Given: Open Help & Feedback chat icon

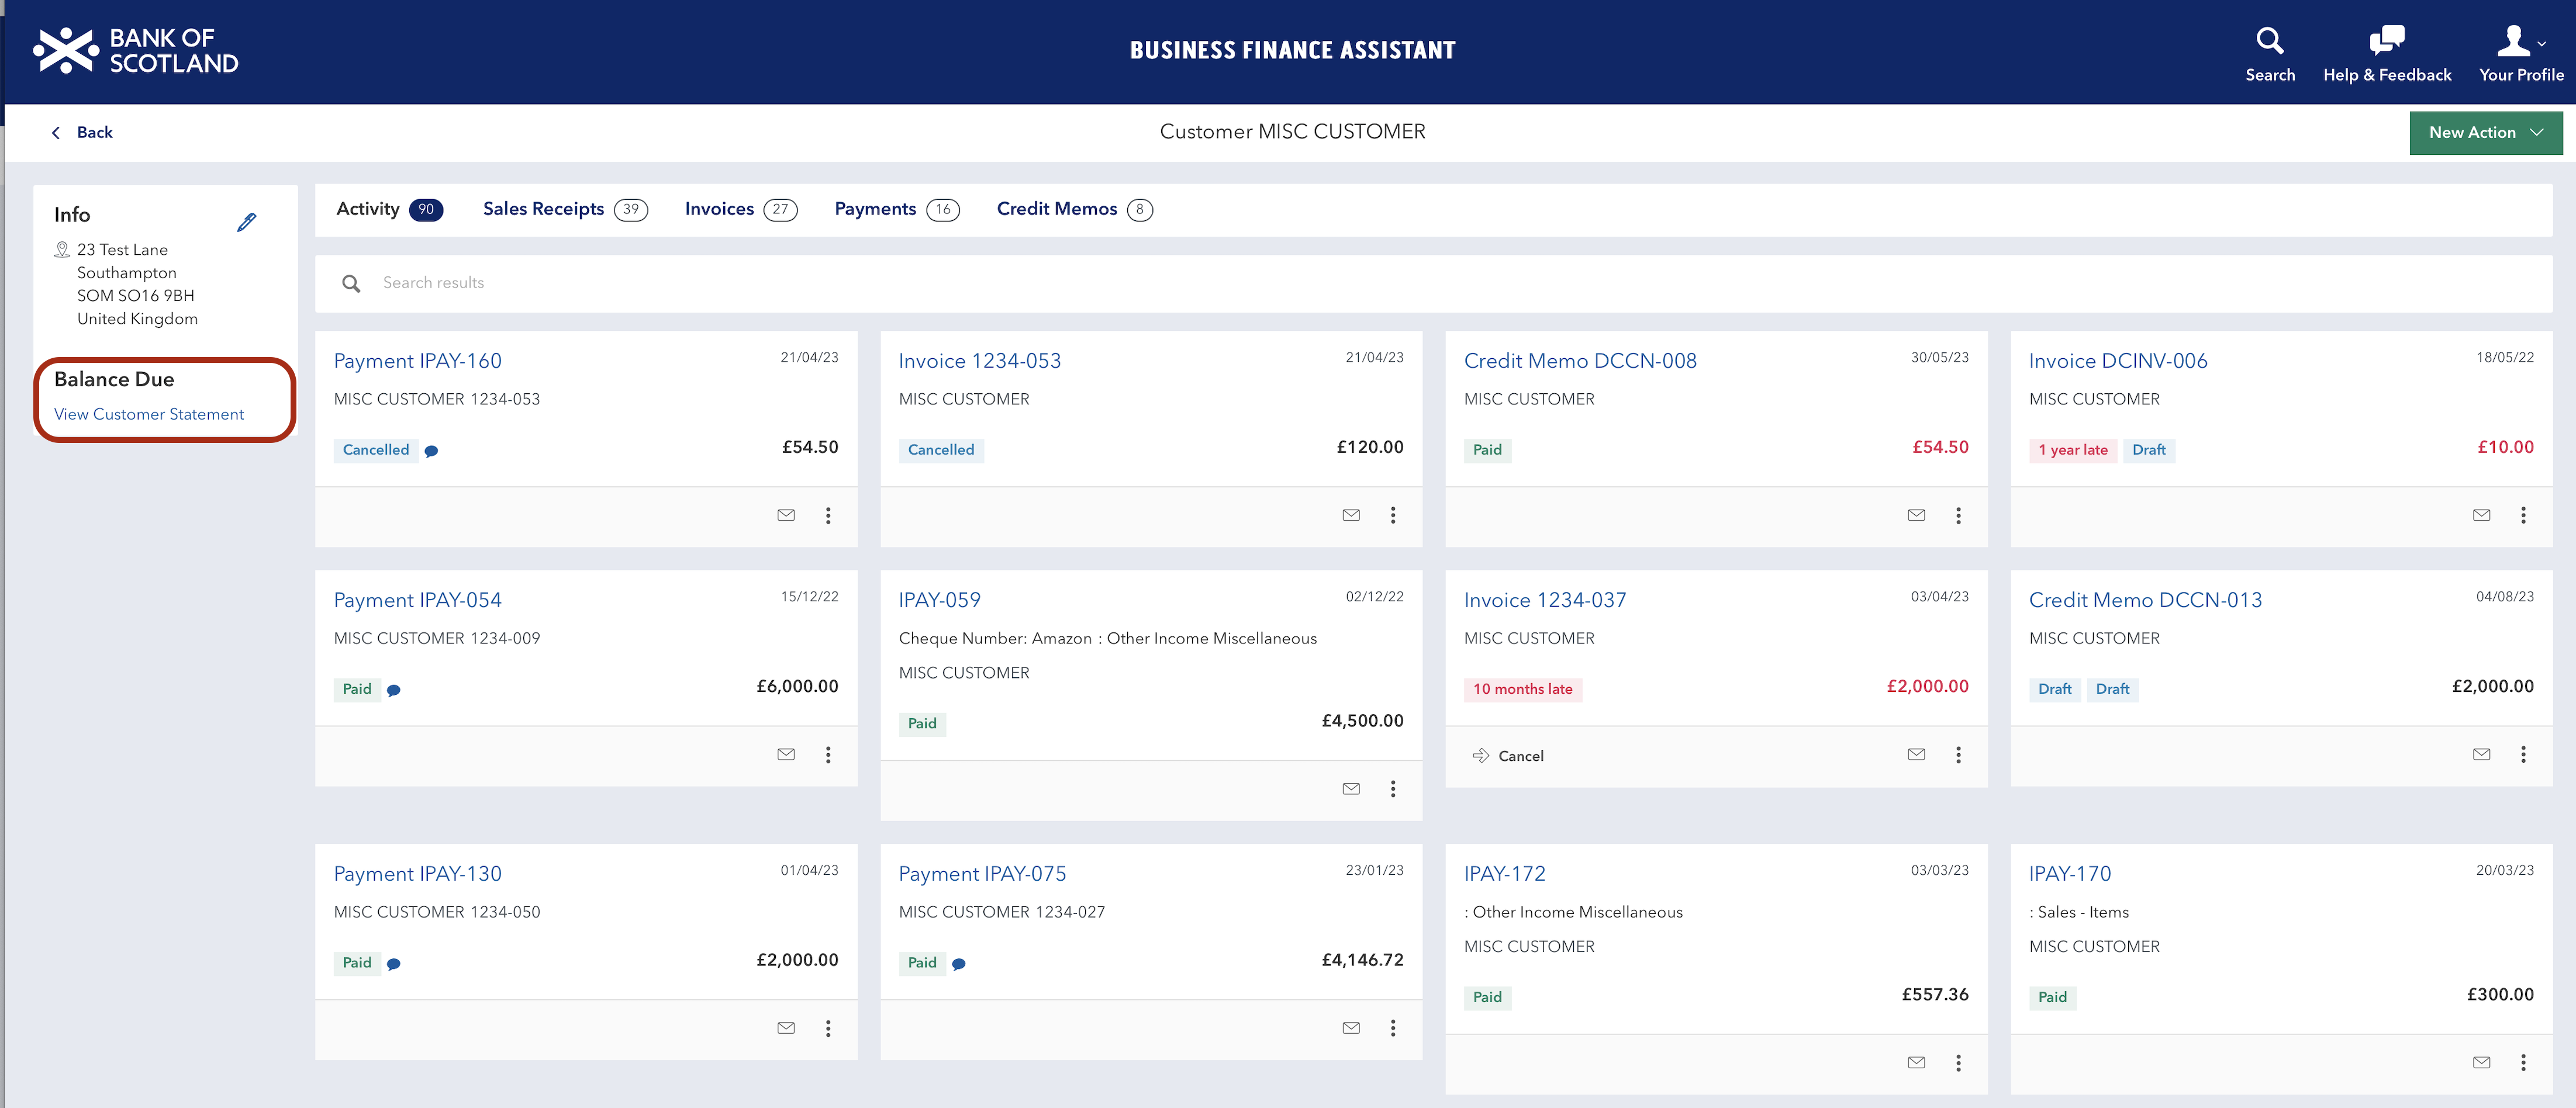Looking at the screenshot, I should (2386, 41).
